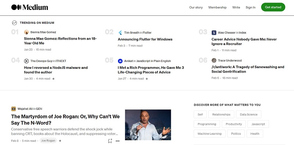Open the Joe Rogan article thumbnail
This screenshot has height=145, width=294.
click(x=148, y=125)
